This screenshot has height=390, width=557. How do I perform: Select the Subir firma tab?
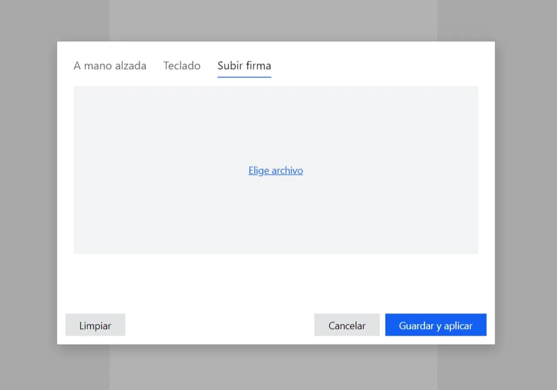point(244,66)
